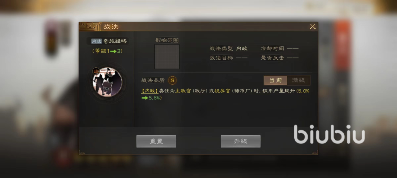
Task: Click the biubiu watermark logo
Action: pyautogui.click(x=329, y=134)
